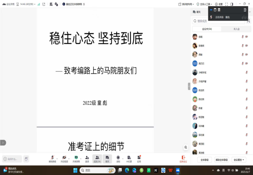Expand the 会议管控 dropdown

pyautogui.click(x=239, y=159)
